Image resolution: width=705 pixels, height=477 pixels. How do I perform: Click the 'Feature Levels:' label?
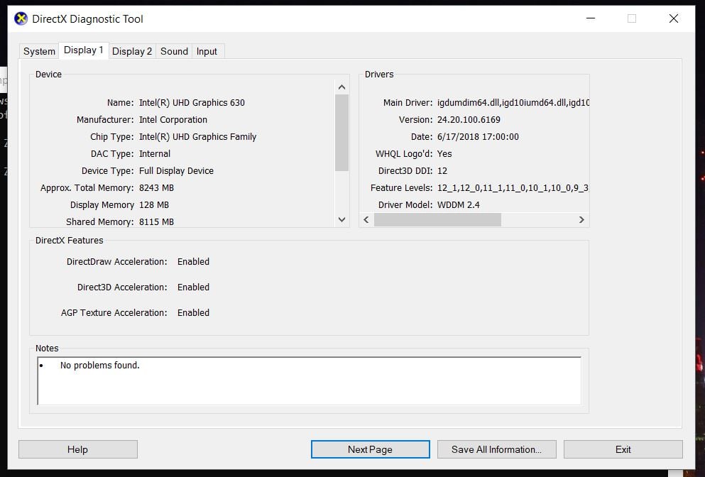click(402, 188)
